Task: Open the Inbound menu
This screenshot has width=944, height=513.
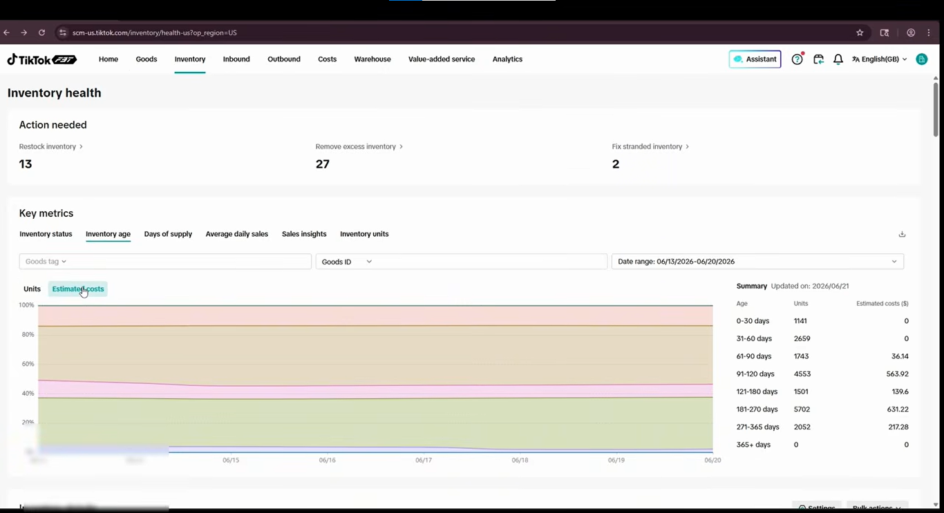Action: click(236, 59)
